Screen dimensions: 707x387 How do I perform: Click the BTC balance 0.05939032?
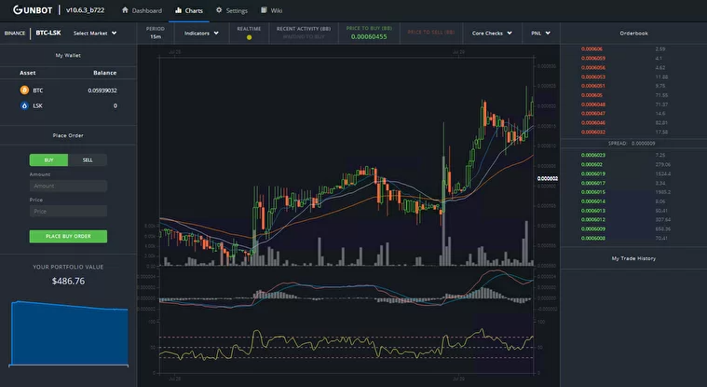pyautogui.click(x=102, y=90)
